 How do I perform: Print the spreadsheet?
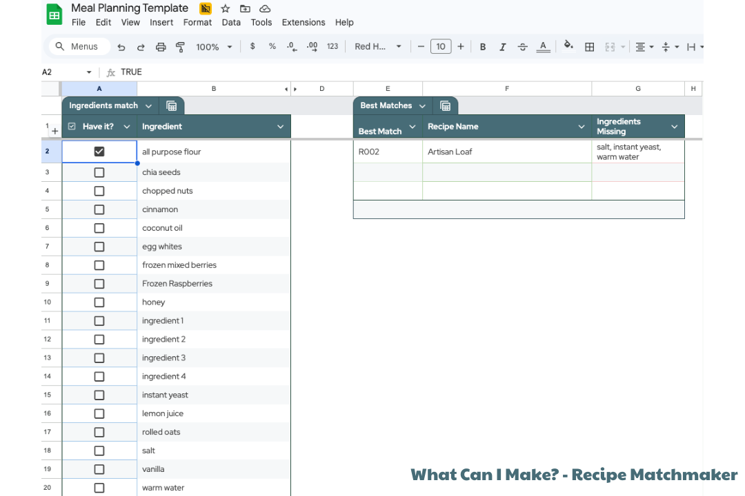click(x=161, y=47)
